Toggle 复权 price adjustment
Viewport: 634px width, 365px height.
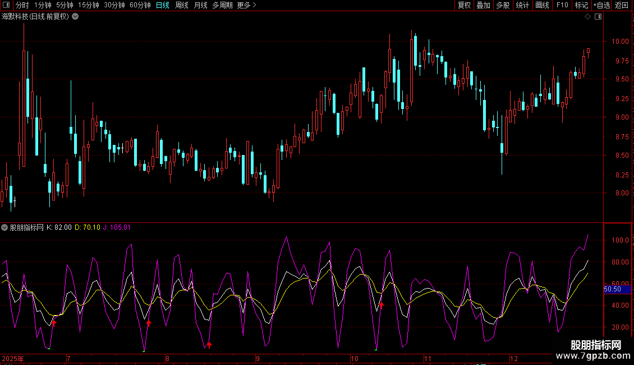[464, 5]
